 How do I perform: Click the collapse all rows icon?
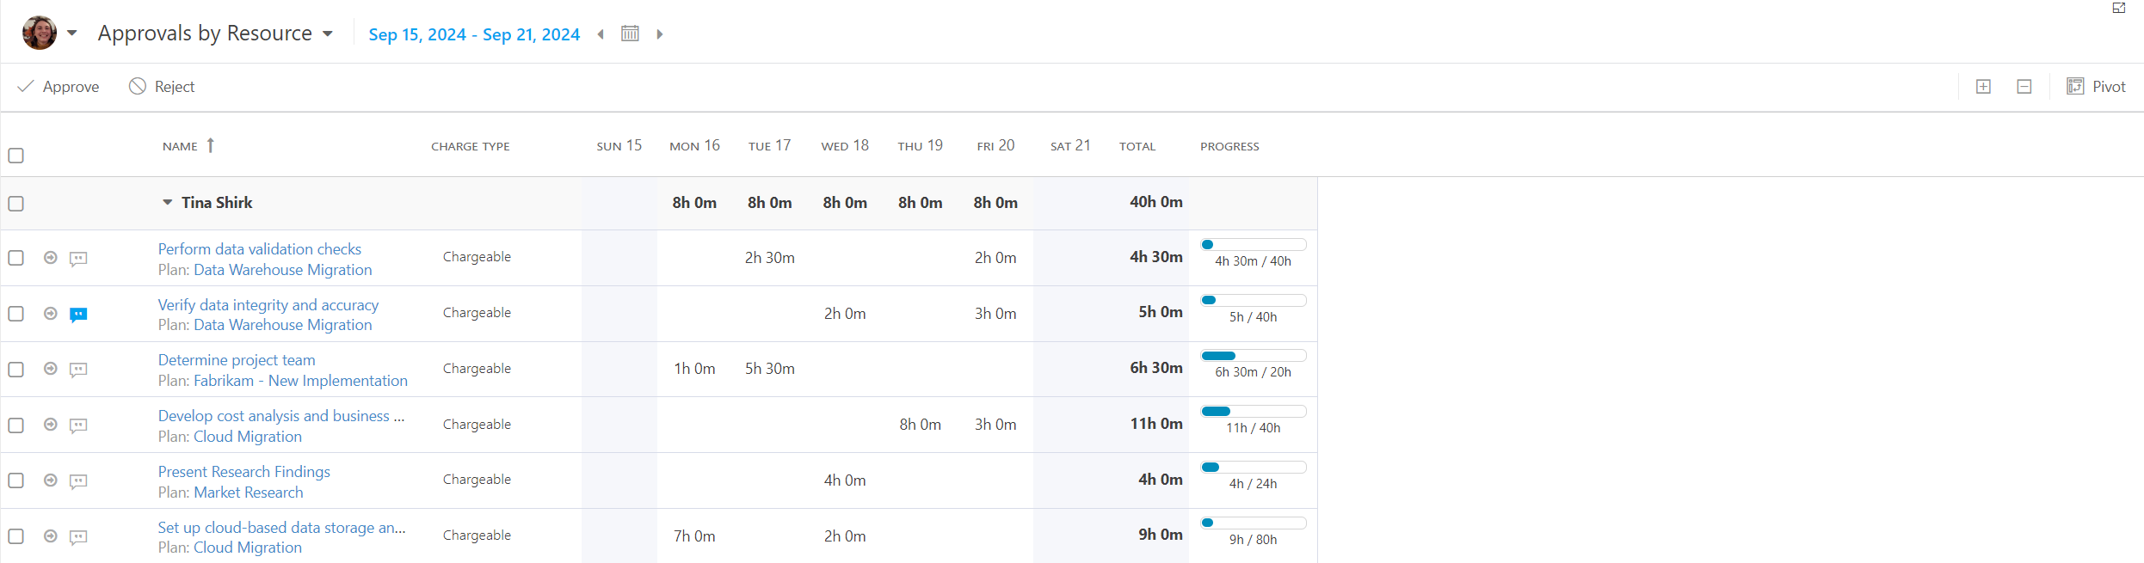2024,87
